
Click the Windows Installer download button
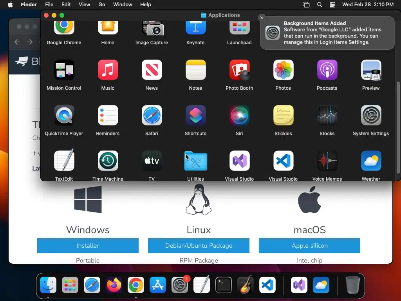pos(88,246)
